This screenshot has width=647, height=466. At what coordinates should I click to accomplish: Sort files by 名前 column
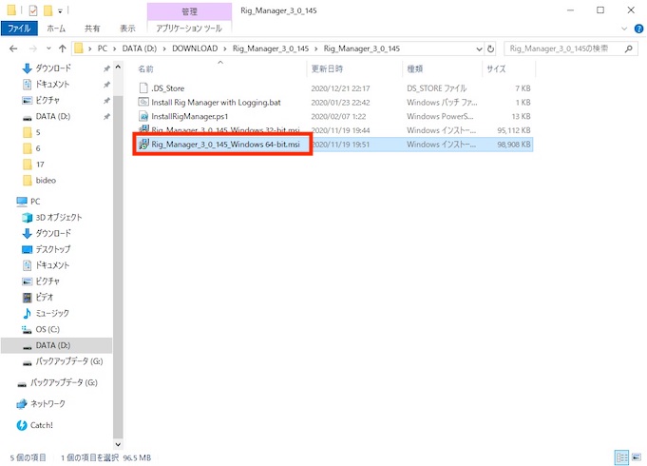click(145, 69)
